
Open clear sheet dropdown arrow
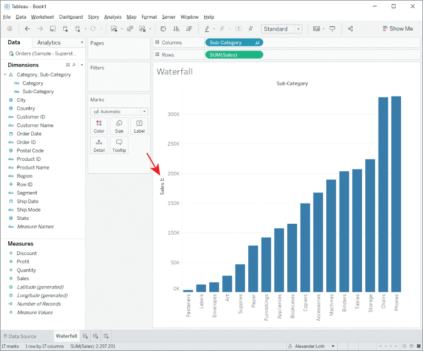(x=151, y=29)
